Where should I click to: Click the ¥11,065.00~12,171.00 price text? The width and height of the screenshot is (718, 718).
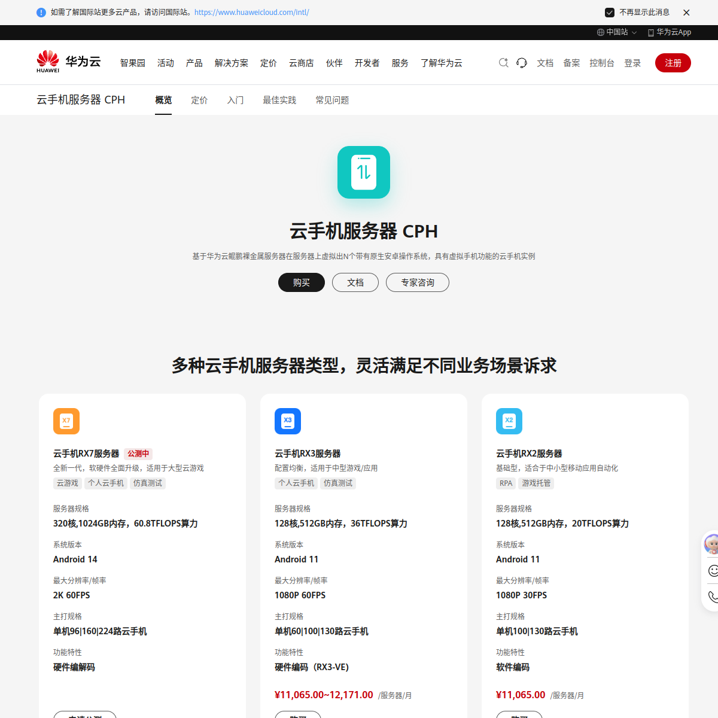(x=324, y=695)
